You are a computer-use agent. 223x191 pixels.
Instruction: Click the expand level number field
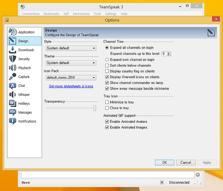click(x=164, y=54)
